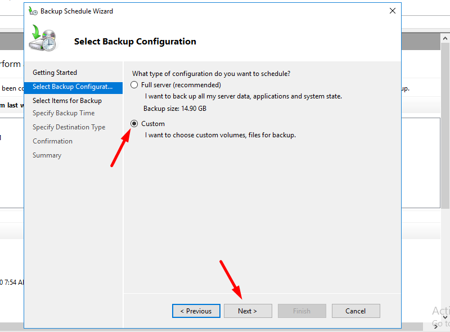Click the Backup size 14.90 GB text
The width and height of the screenshot is (450, 332).
pyautogui.click(x=174, y=109)
